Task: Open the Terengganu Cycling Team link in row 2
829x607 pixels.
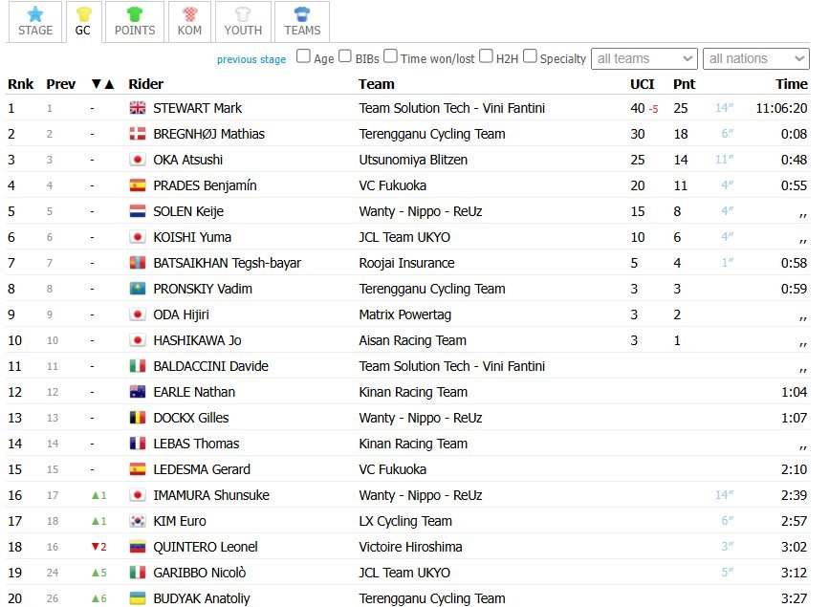Action: (431, 135)
